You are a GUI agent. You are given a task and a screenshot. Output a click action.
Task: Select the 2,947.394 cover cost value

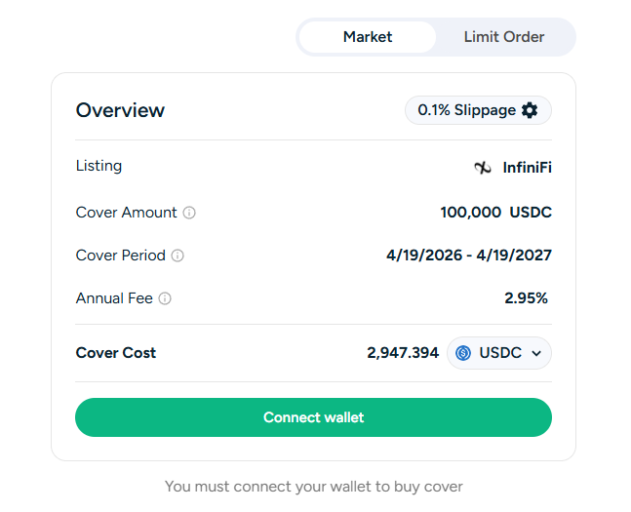[403, 353]
